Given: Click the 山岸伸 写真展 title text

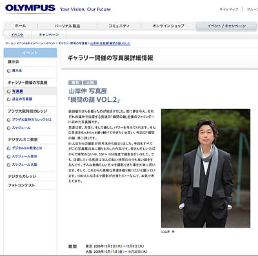Looking at the screenshot, I should 88,91.
